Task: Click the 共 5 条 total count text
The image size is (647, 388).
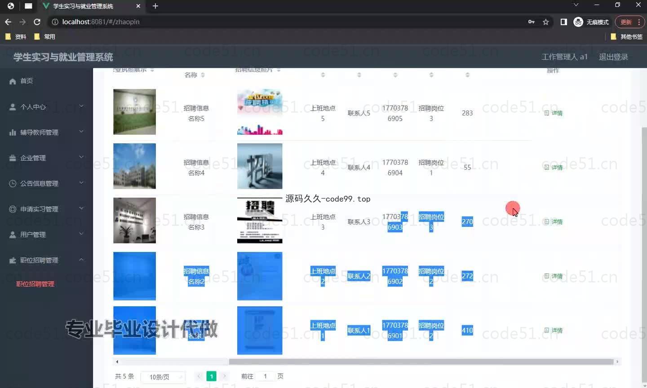Action: 124,376
